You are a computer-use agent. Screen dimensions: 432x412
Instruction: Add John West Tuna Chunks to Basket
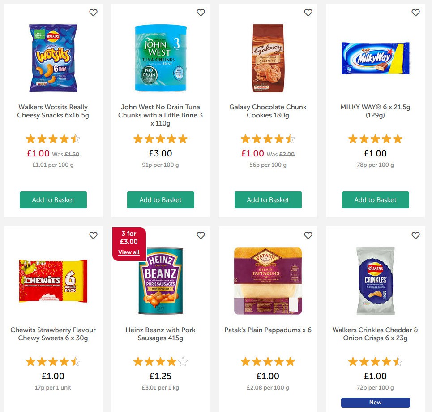tap(160, 200)
